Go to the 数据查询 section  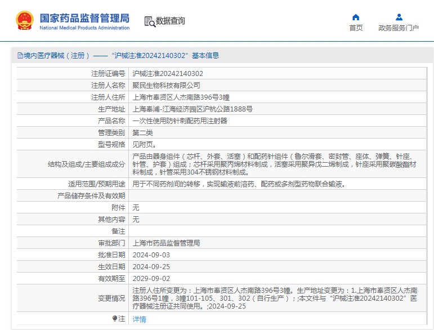click(x=170, y=21)
